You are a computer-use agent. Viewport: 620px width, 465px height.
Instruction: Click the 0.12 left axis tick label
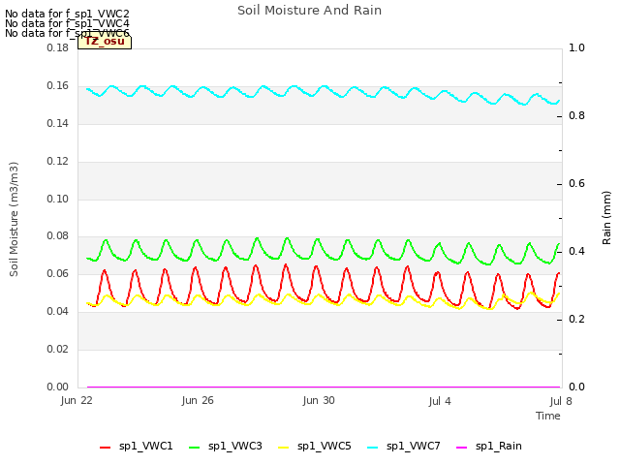58,162
